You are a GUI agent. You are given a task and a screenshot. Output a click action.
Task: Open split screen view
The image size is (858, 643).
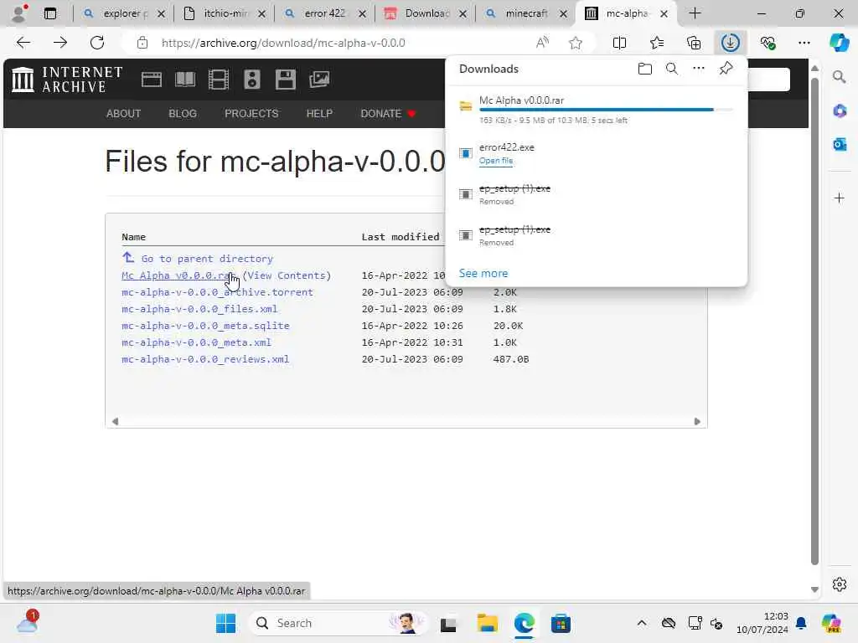(x=619, y=43)
